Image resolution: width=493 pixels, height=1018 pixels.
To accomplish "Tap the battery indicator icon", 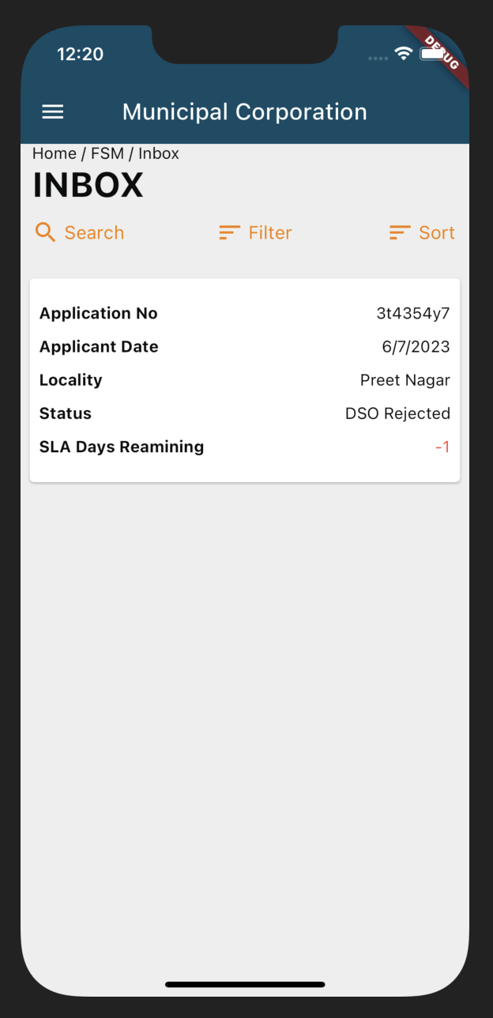I will (432, 54).
